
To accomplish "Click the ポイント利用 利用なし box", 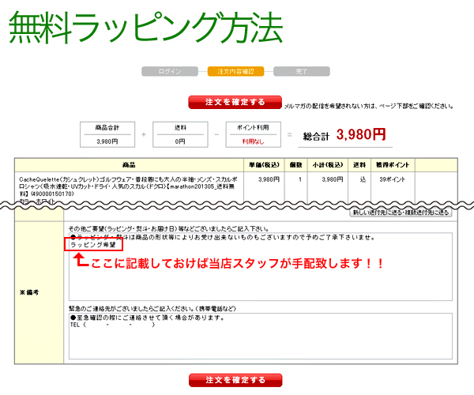I will [253, 135].
